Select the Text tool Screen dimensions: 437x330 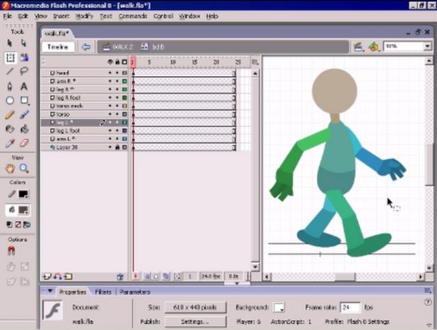pos(24,86)
